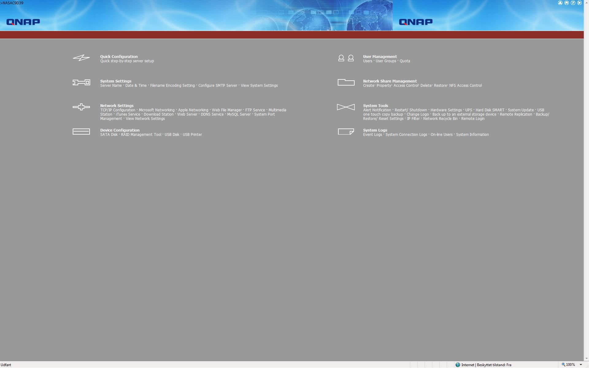The width and height of the screenshot is (589, 368).
Task: Click the Network Settings connector icon
Action: click(81, 107)
